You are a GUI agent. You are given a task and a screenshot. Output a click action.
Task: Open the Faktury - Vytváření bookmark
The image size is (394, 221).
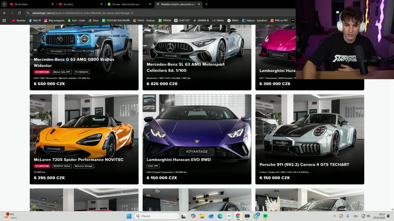coord(255,21)
